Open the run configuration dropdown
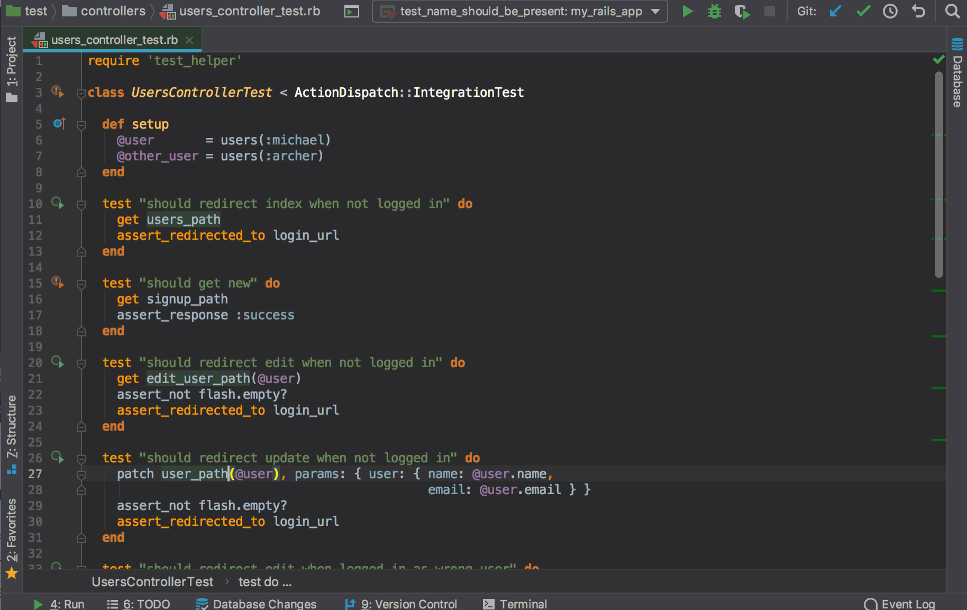 click(x=520, y=11)
